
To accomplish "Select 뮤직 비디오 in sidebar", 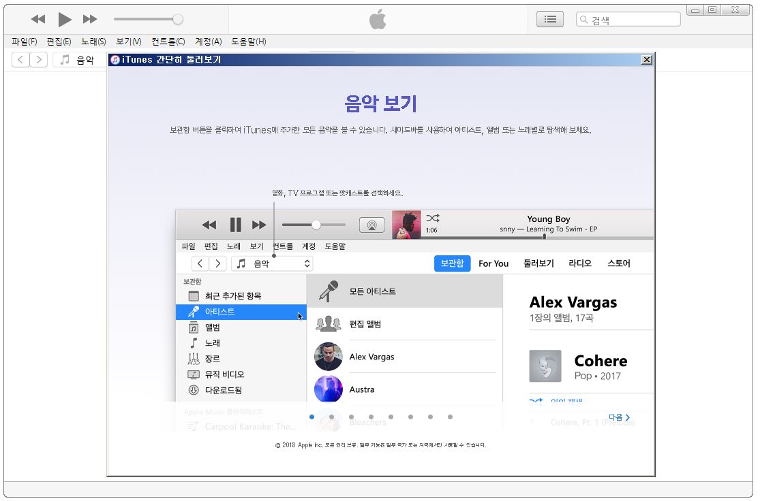I will (241, 374).
